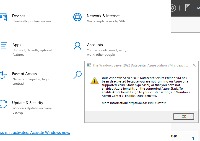
Task: Click the yellow warning icon in dialog
Action: pyautogui.click(x=95, y=81)
